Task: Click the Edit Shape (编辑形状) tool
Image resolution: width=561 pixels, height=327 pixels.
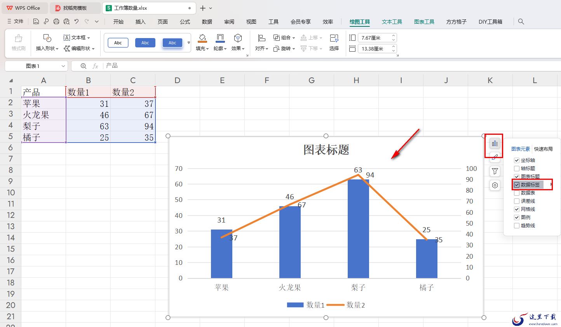Action: coord(79,49)
